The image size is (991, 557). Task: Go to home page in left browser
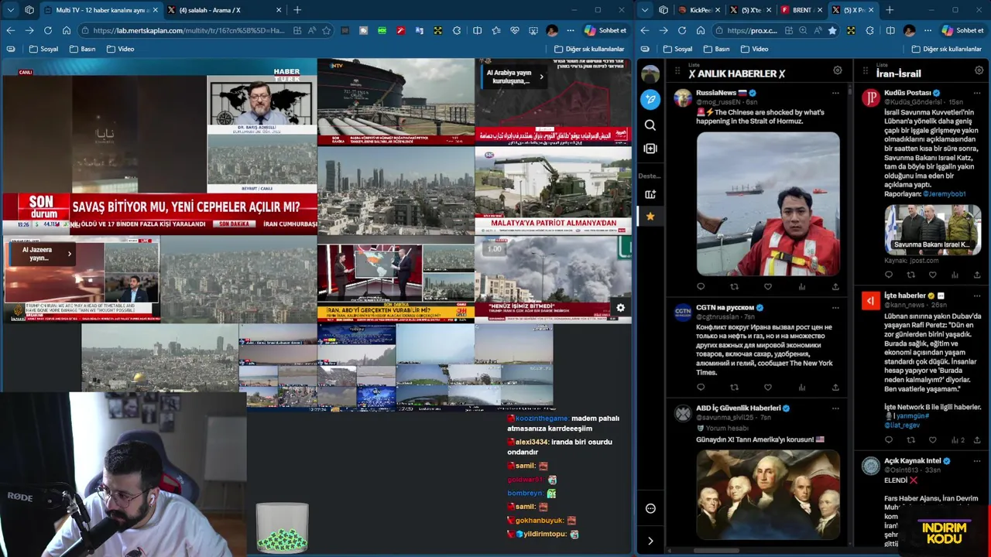click(67, 30)
